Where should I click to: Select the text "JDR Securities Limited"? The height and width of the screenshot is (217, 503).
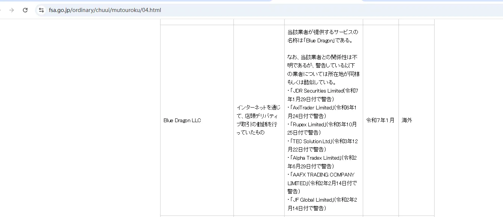[318, 91]
